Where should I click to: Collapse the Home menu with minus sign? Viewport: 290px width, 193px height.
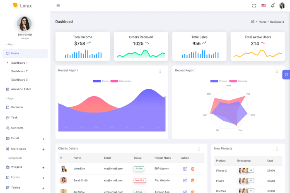(43, 54)
